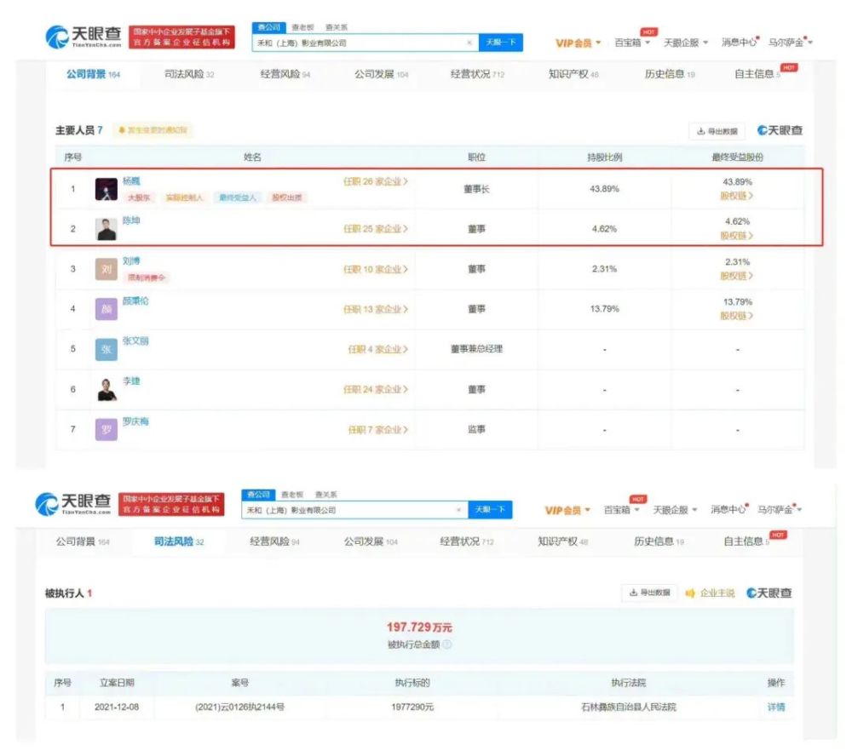Switch to 经营风险 94 tab above 主要人员
852x756 pixels.
(285, 74)
